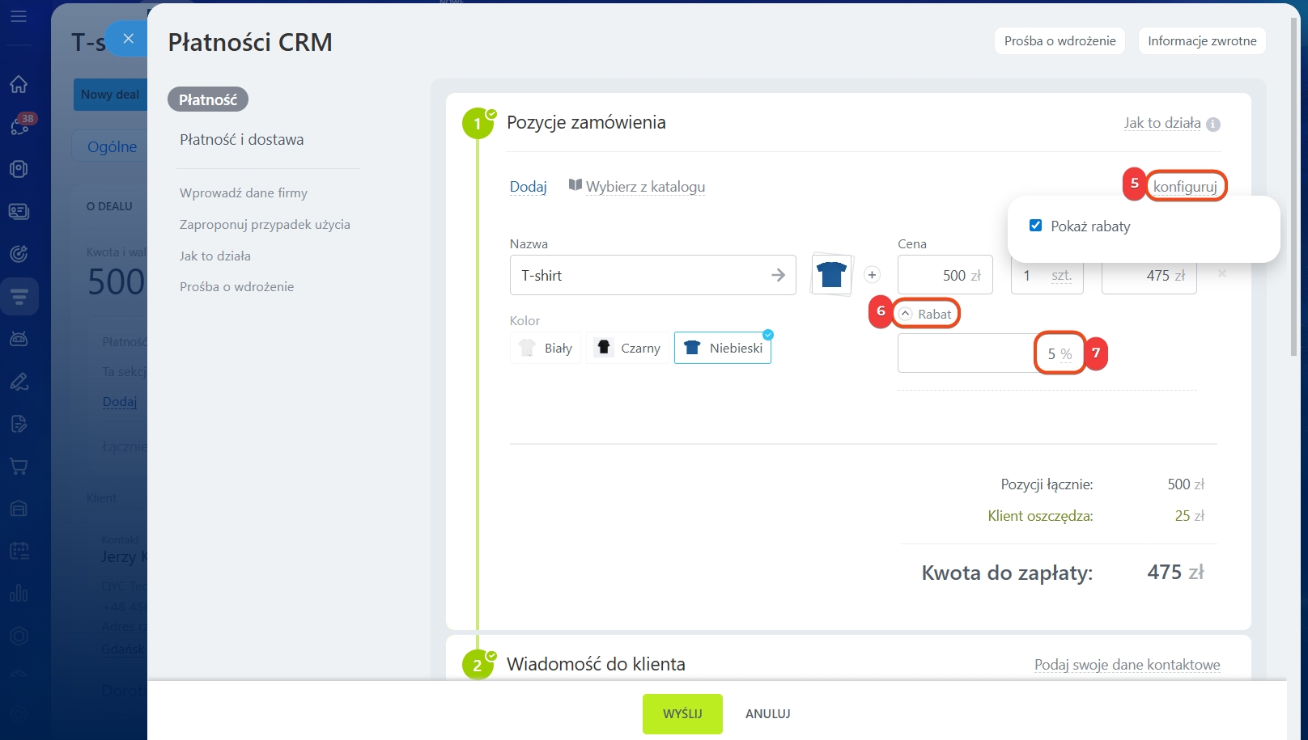Select the Biały color option
This screenshot has width=1308, height=740.
pyautogui.click(x=546, y=349)
